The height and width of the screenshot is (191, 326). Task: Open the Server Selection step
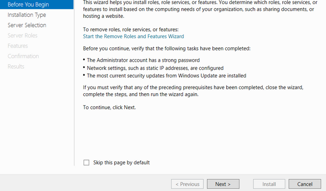click(27, 25)
